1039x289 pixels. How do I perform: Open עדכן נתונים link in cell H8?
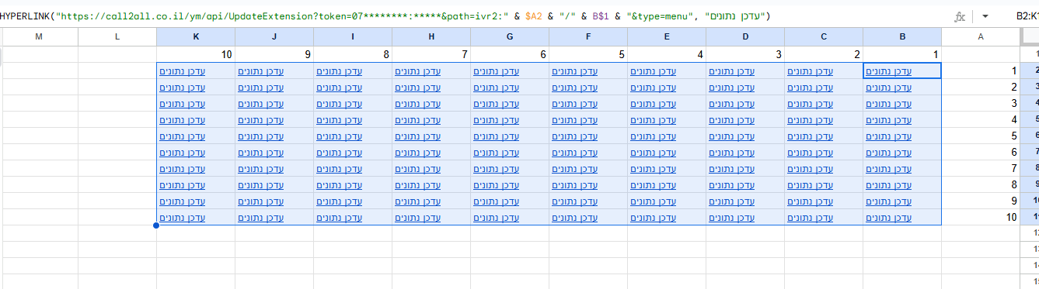tap(418, 169)
